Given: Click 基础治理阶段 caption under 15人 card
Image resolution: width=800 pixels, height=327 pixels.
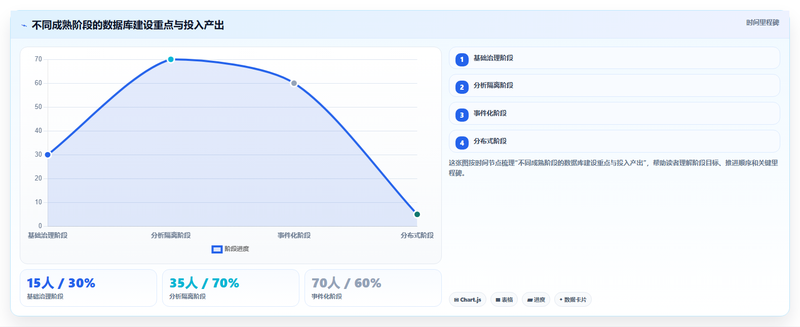Looking at the screenshot, I should [45, 297].
